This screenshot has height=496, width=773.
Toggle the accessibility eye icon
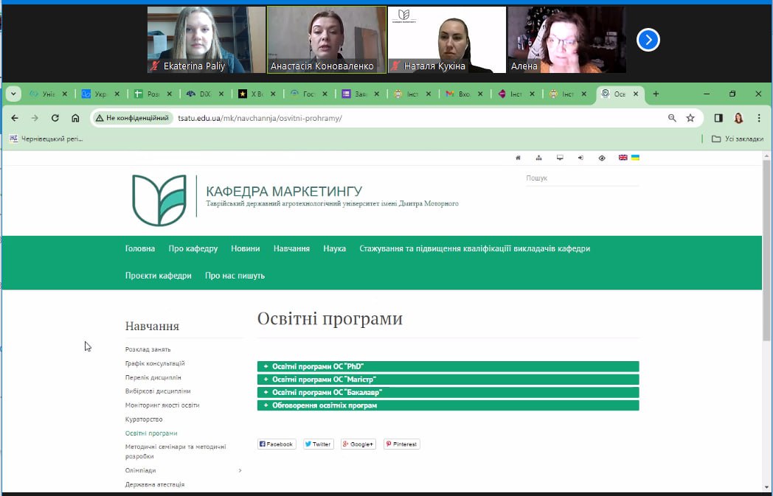coord(602,158)
